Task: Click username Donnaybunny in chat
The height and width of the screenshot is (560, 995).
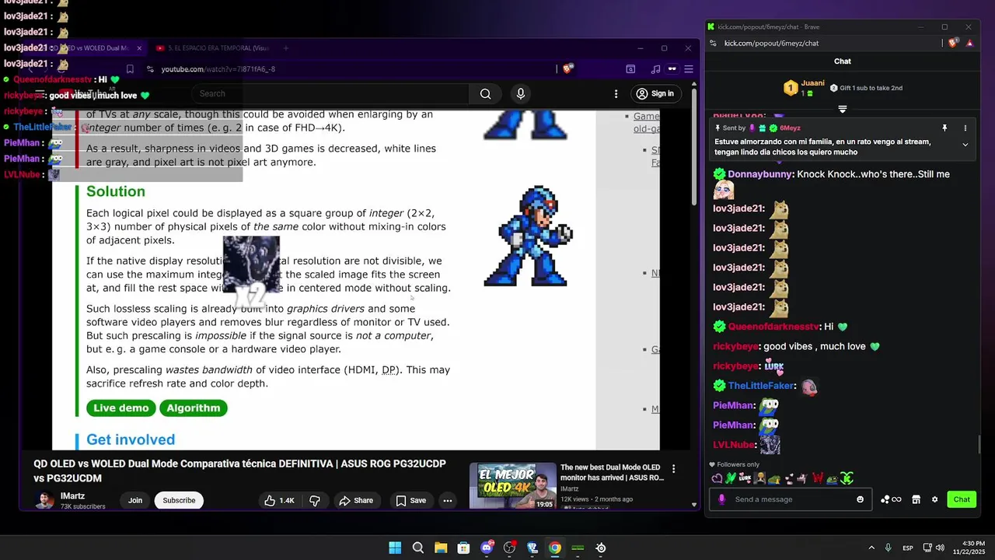Action: coord(761,174)
